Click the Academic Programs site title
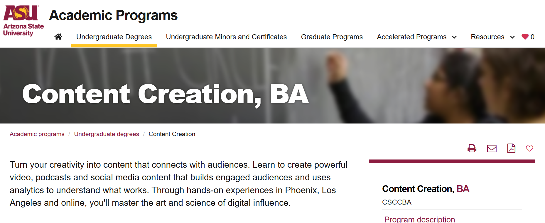545x223 pixels. pos(113,15)
